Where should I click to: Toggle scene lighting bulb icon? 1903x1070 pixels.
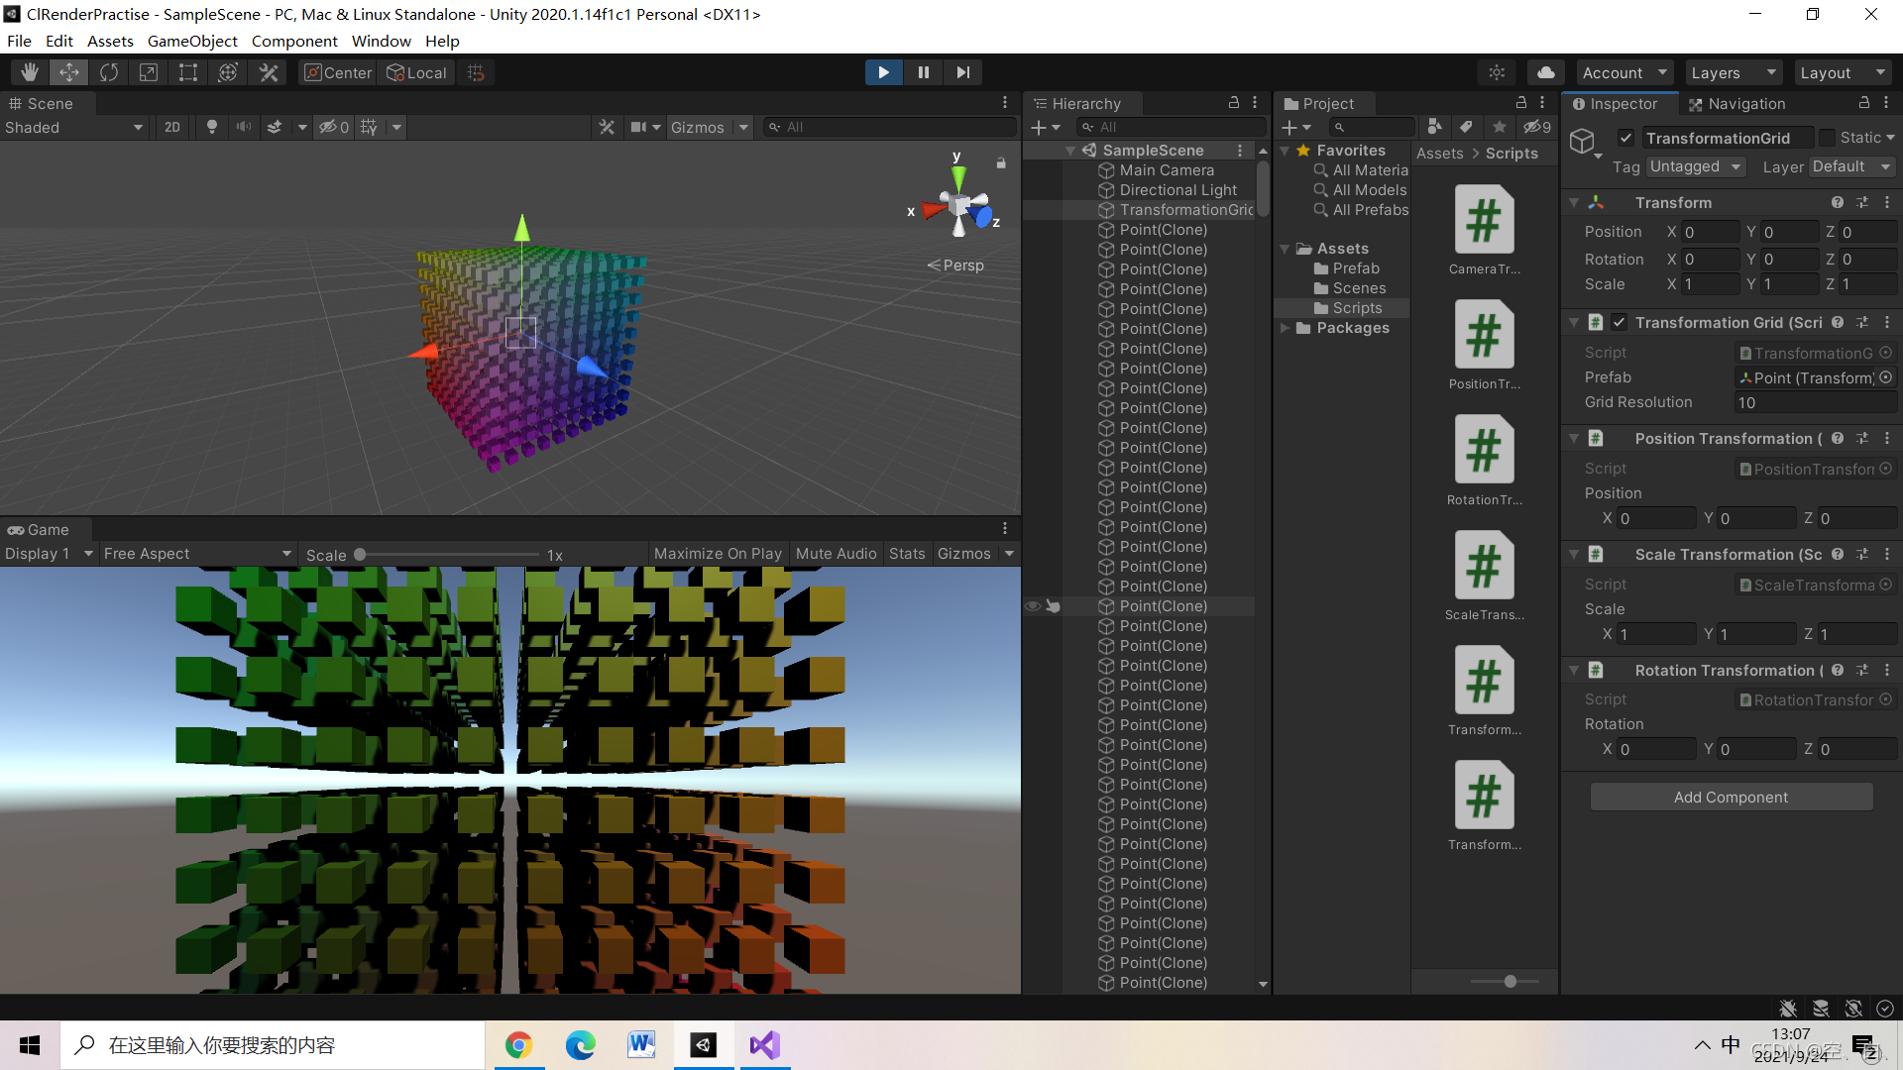(x=211, y=127)
